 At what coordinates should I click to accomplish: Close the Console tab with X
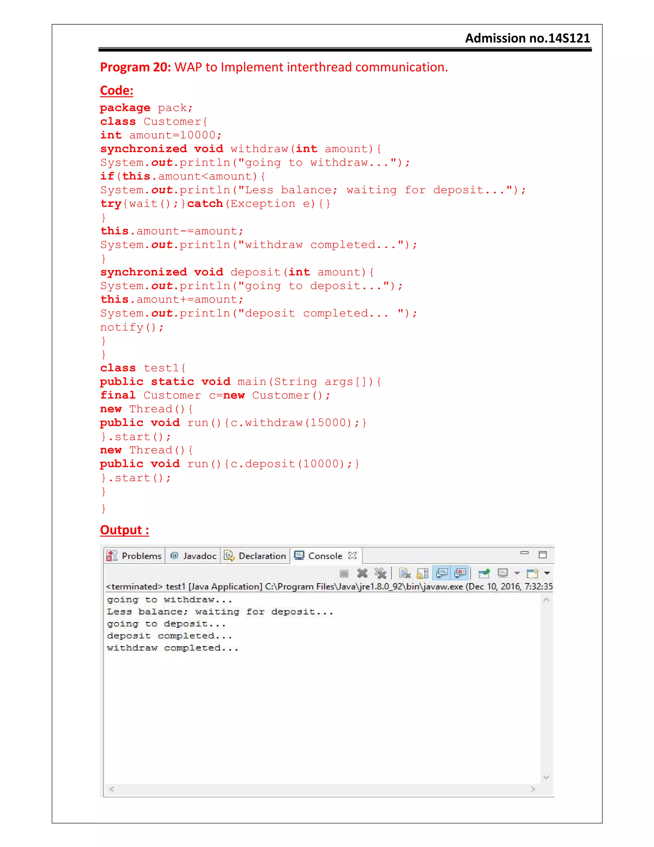coord(352,556)
